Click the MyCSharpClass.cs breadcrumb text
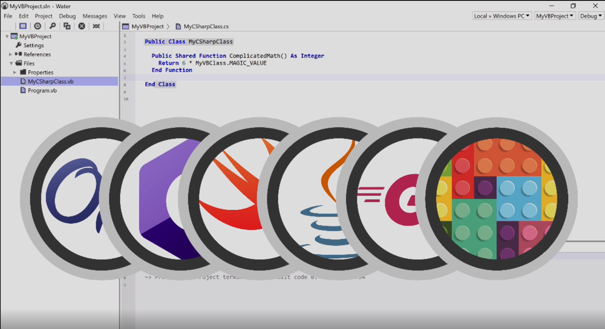This screenshot has width=605, height=329. (x=206, y=26)
